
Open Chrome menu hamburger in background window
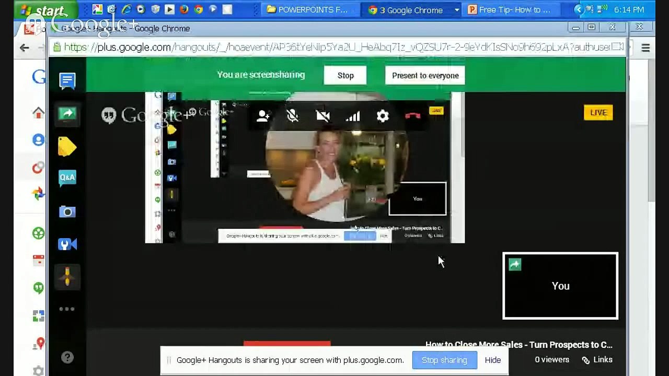tap(645, 48)
